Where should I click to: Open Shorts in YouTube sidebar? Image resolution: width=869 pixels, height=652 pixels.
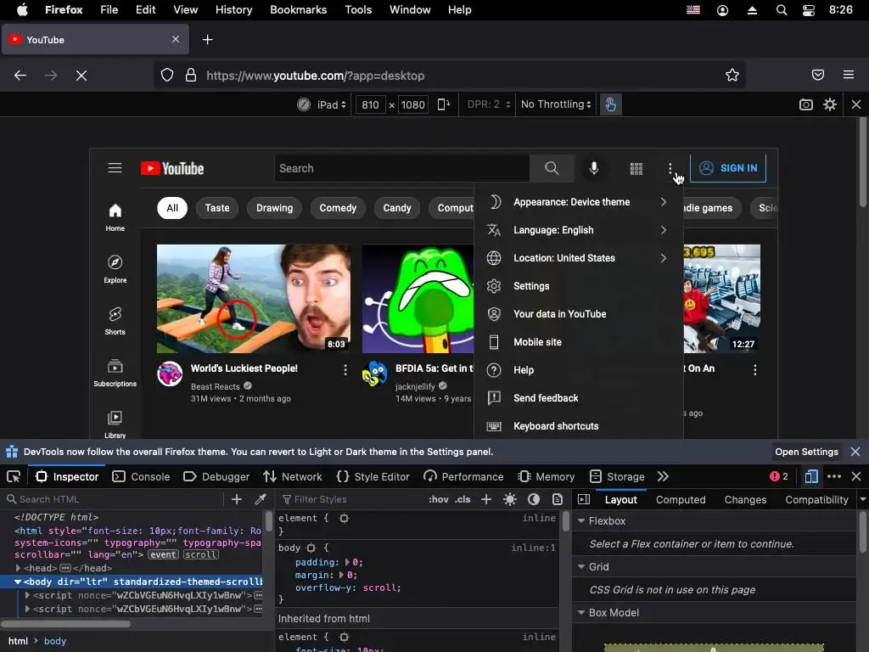click(115, 321)
